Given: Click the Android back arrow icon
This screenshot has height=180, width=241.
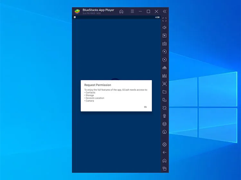Looking at the screenshot, I should point(165,152).
